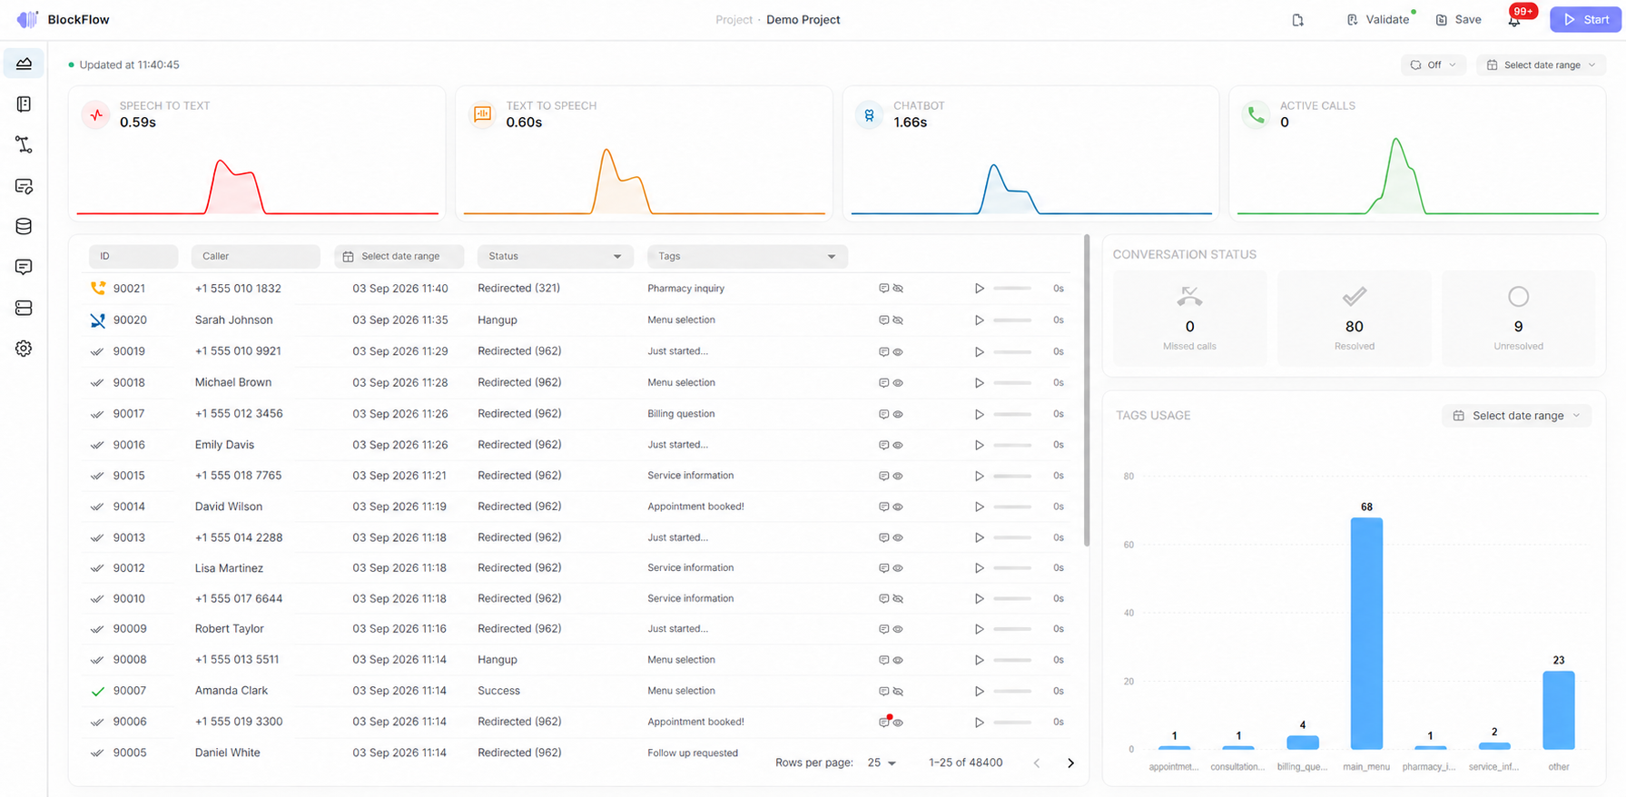Go to next page of calls
The image size is (1626, 797).
tap(1070, 763)
